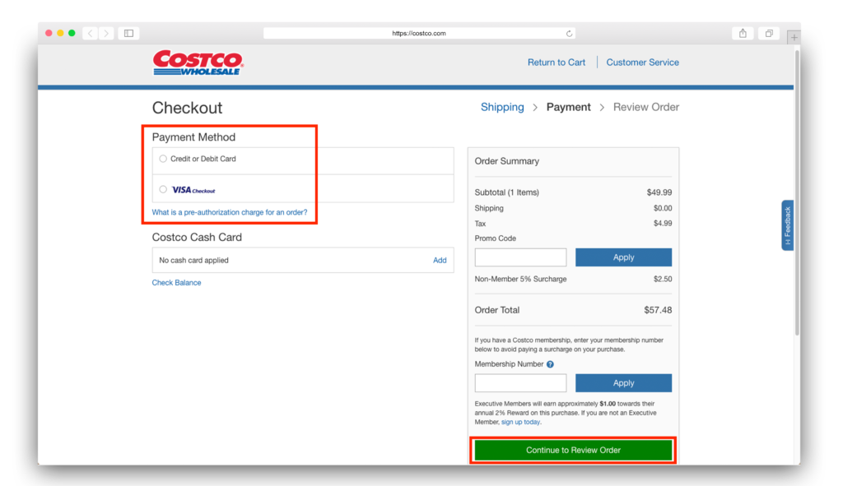843x486 pixels.
Task: Click the Check Balance link
Action: [x=176, y=282]
